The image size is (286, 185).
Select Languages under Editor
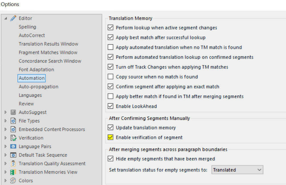[x=30, y=95]
